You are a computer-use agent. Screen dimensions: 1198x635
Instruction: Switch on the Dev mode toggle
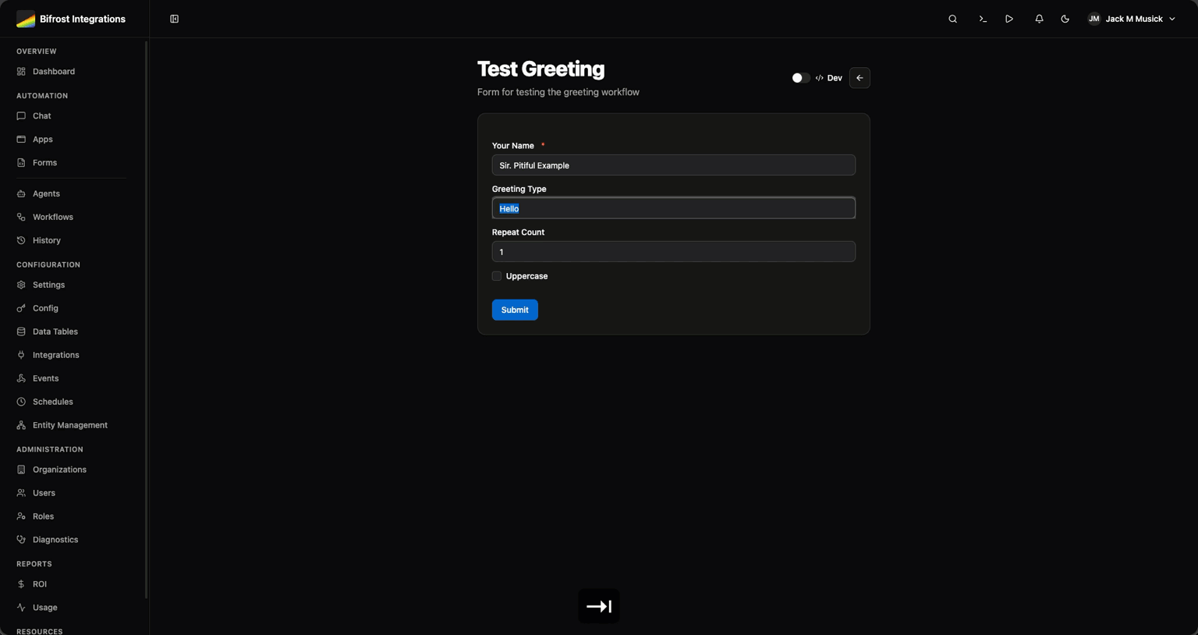(x=800, y=77)
